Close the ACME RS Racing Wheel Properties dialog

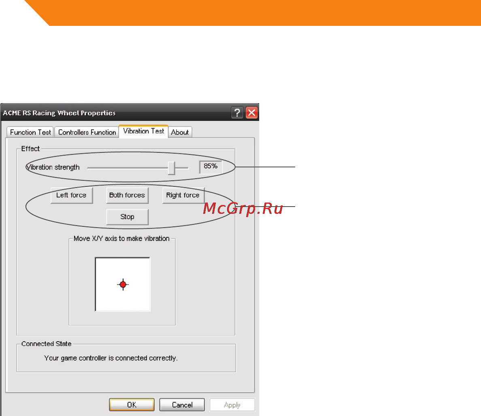coord(251,113)
